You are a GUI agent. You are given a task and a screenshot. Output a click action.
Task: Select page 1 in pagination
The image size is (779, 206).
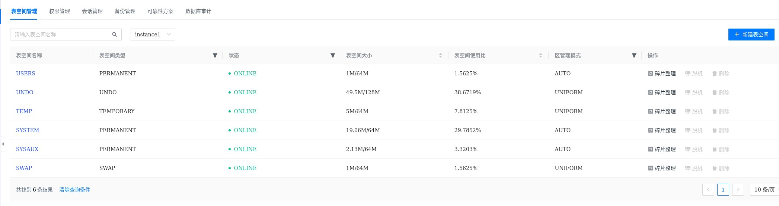(x=723, y=190)
